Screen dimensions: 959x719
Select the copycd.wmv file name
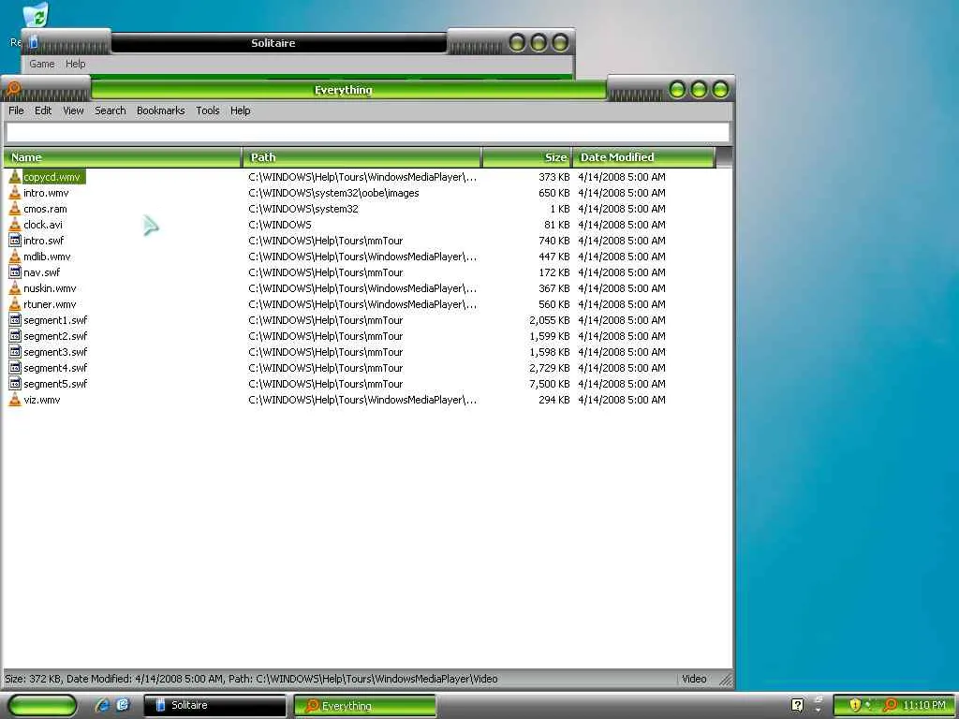[53, 177]
